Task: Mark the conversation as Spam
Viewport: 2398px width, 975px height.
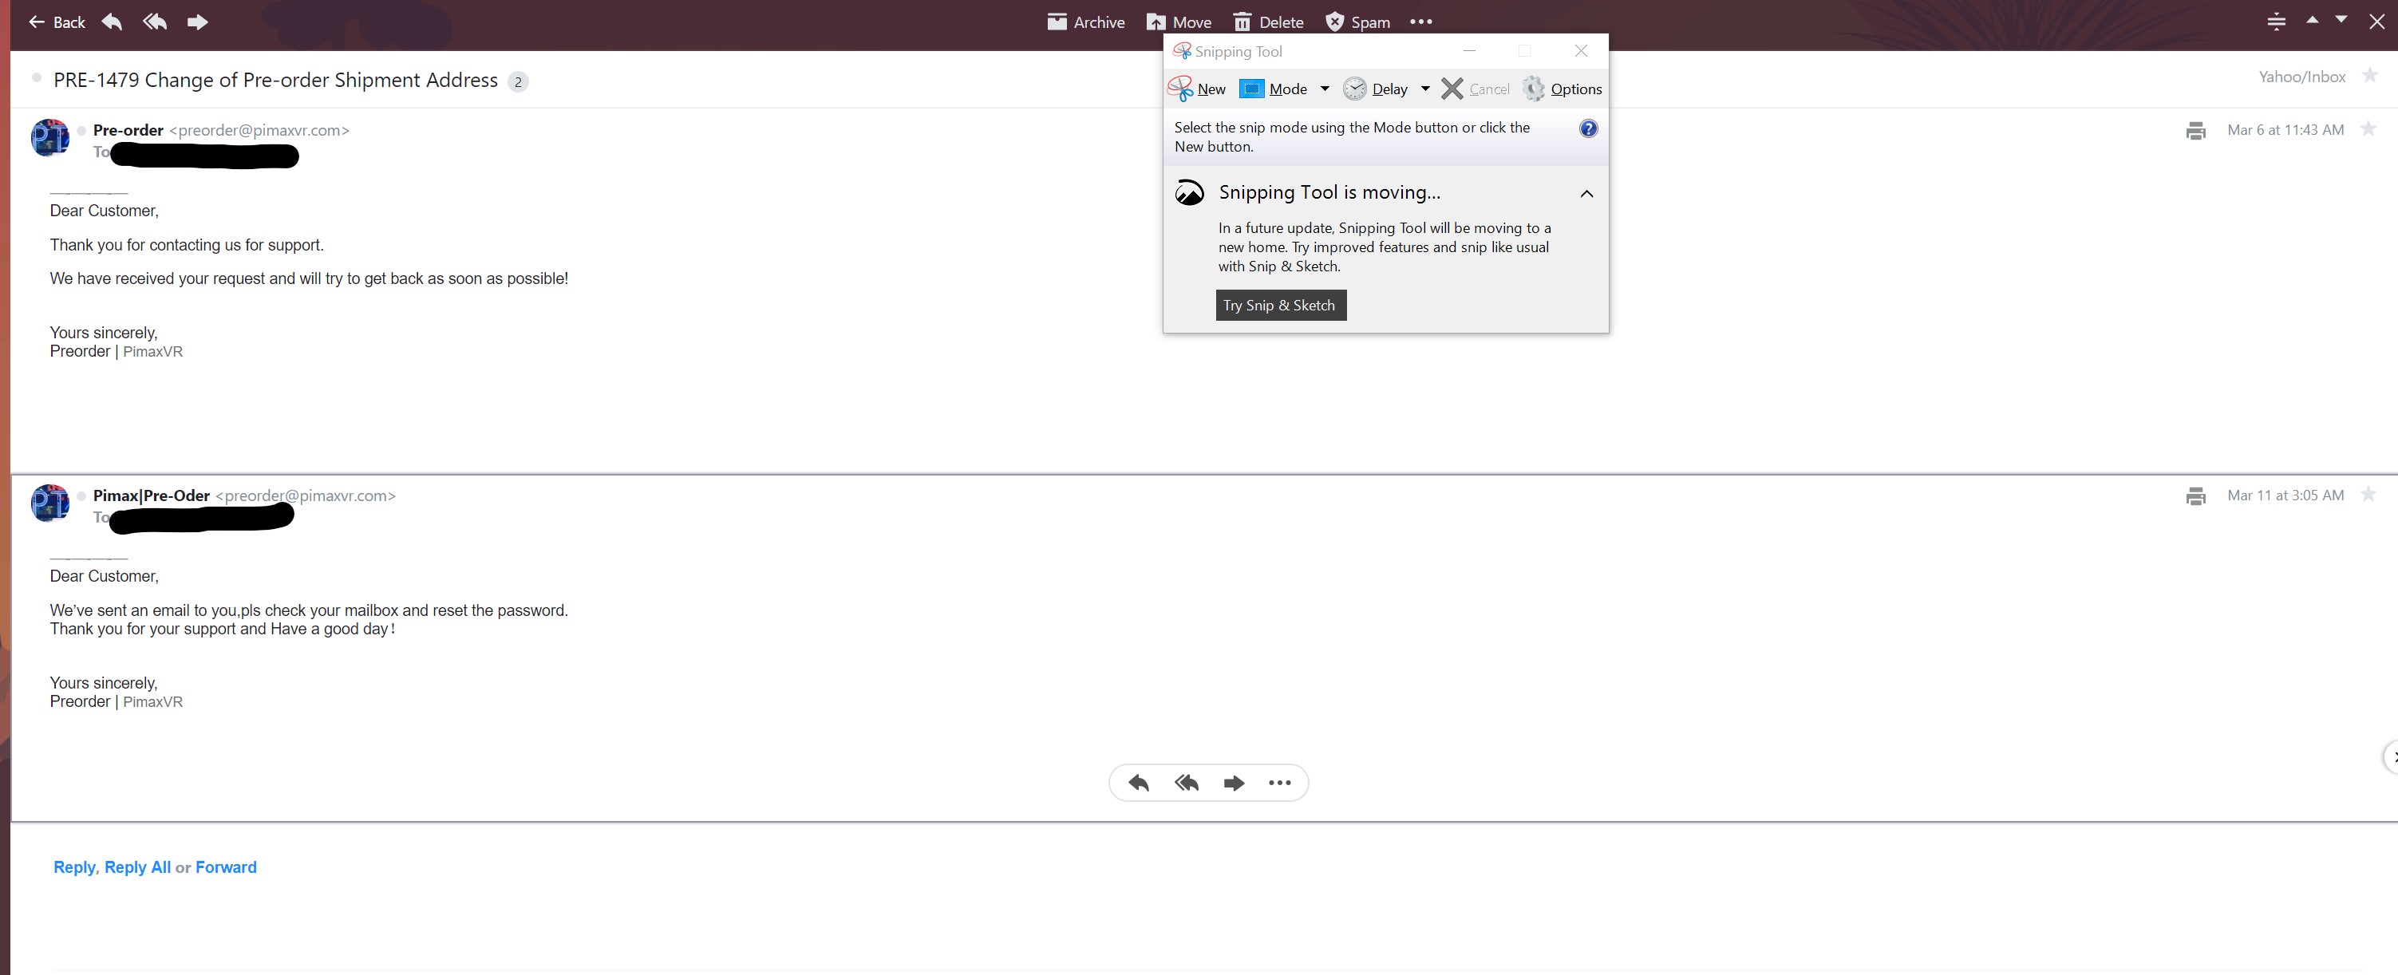Action: pos(1357,22)
